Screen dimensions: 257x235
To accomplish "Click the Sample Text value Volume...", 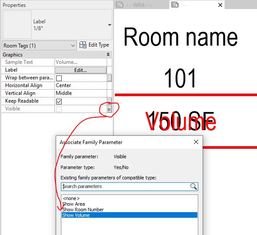I will point(67,62).
